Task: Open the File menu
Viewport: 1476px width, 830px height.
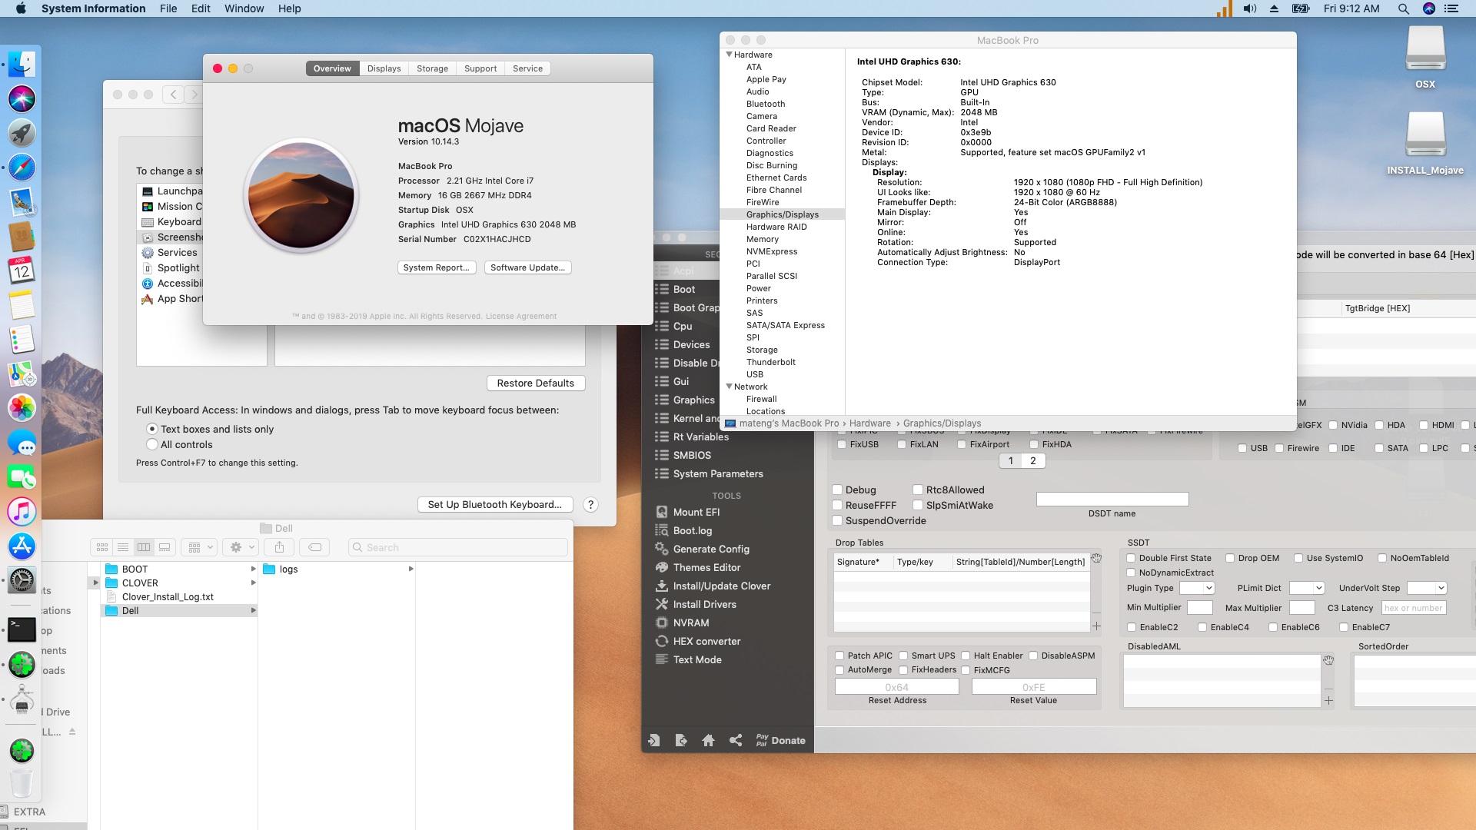Action: tap(168, 8)
